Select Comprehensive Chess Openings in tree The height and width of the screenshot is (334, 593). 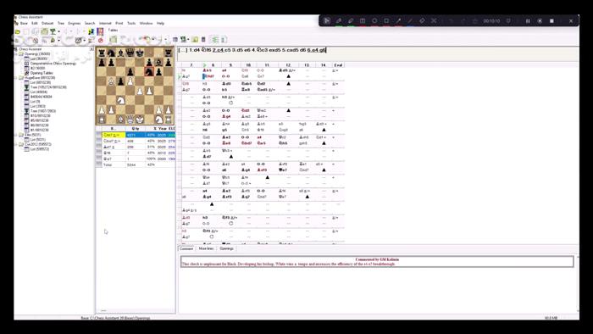pyautogui.click(x=53, y=64)
